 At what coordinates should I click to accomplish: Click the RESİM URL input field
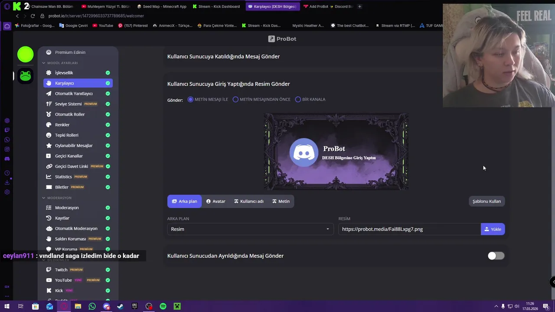coord(409,229)
